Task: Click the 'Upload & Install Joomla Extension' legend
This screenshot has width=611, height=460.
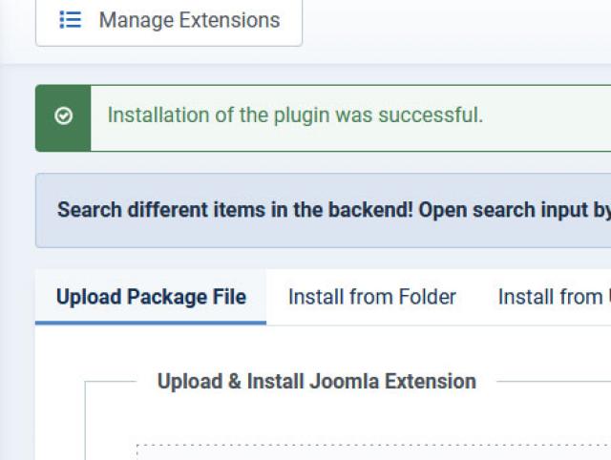Action: (x=316, y=381)
